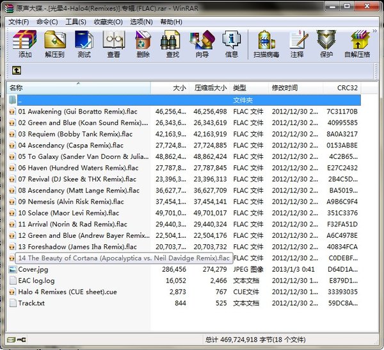The width and height of the screenshot is (384, 350).
Task: Sort by the 类型 column header
Action: (x=249, y=88)
